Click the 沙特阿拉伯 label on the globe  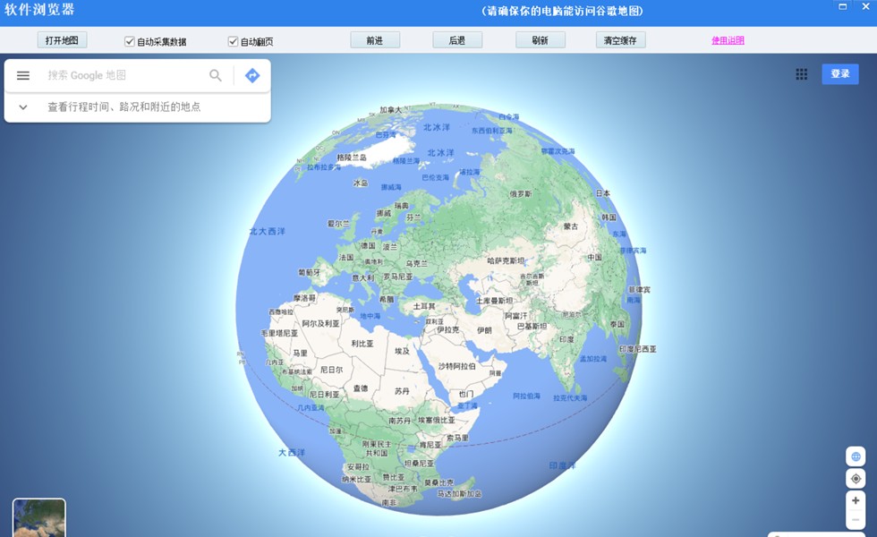457,366
